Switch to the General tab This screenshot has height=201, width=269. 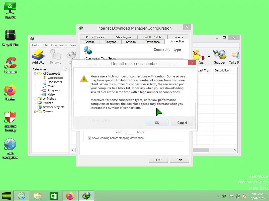point(90,42)
